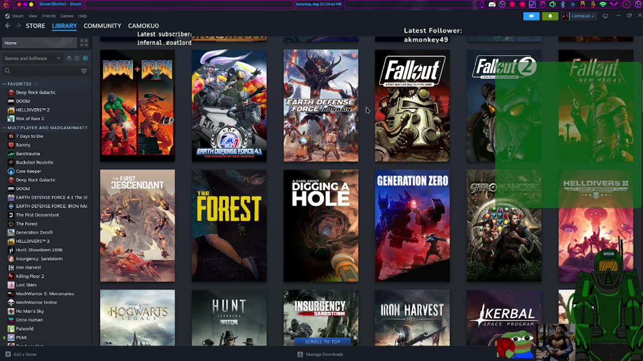This screenshot has width=643, height=361.
Task: Open the Generation Zero cover
Action: (412, 226)
